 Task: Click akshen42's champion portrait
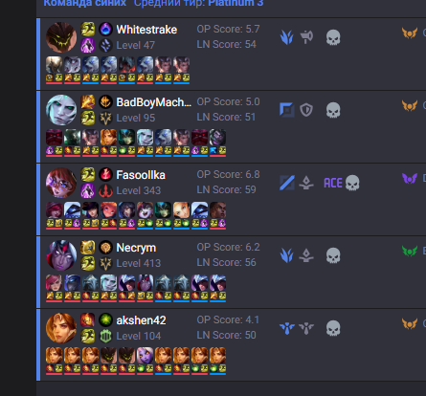[x=61, y=328]
